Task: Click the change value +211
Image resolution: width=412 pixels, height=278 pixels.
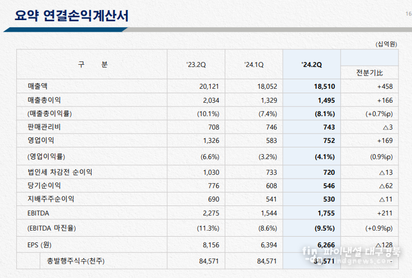Action: (x=385, y=213)
